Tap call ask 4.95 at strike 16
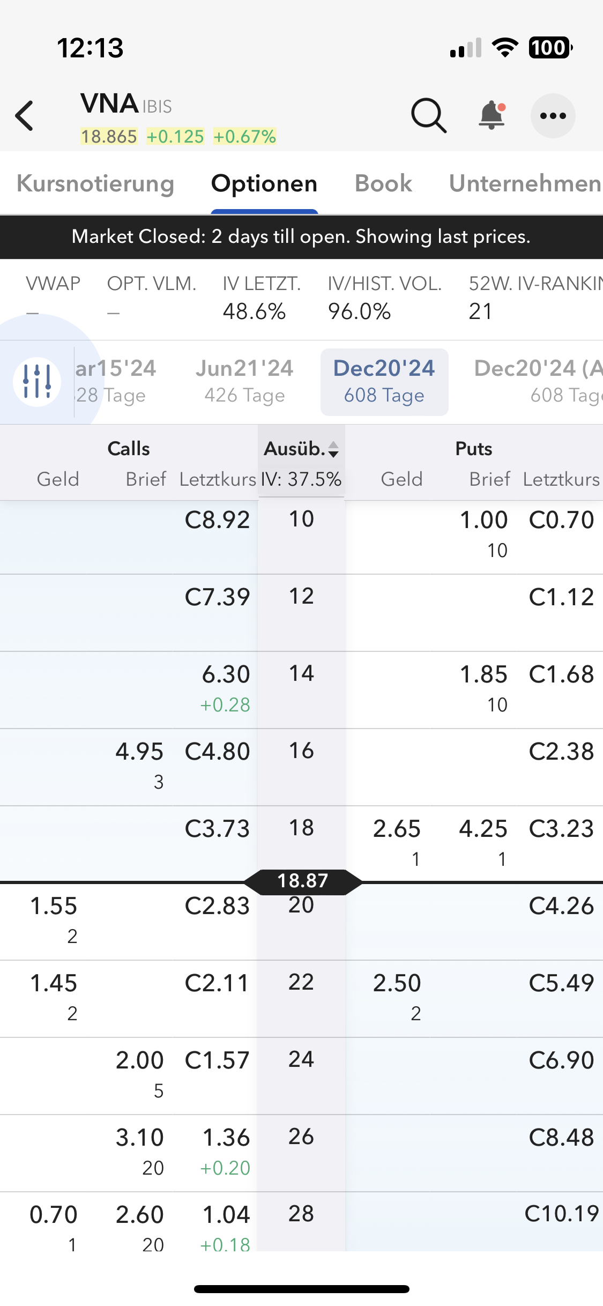This screenshot has height=1306, width=603. pyautogui.click(x=139, y=752)
